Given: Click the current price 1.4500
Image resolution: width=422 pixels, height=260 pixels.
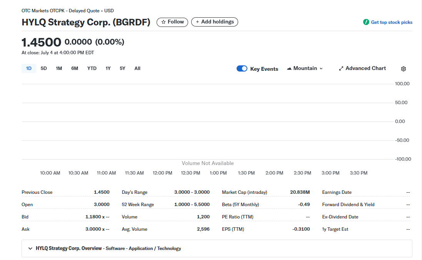Looking at the screenshot, I should click(x=42, y=42).
